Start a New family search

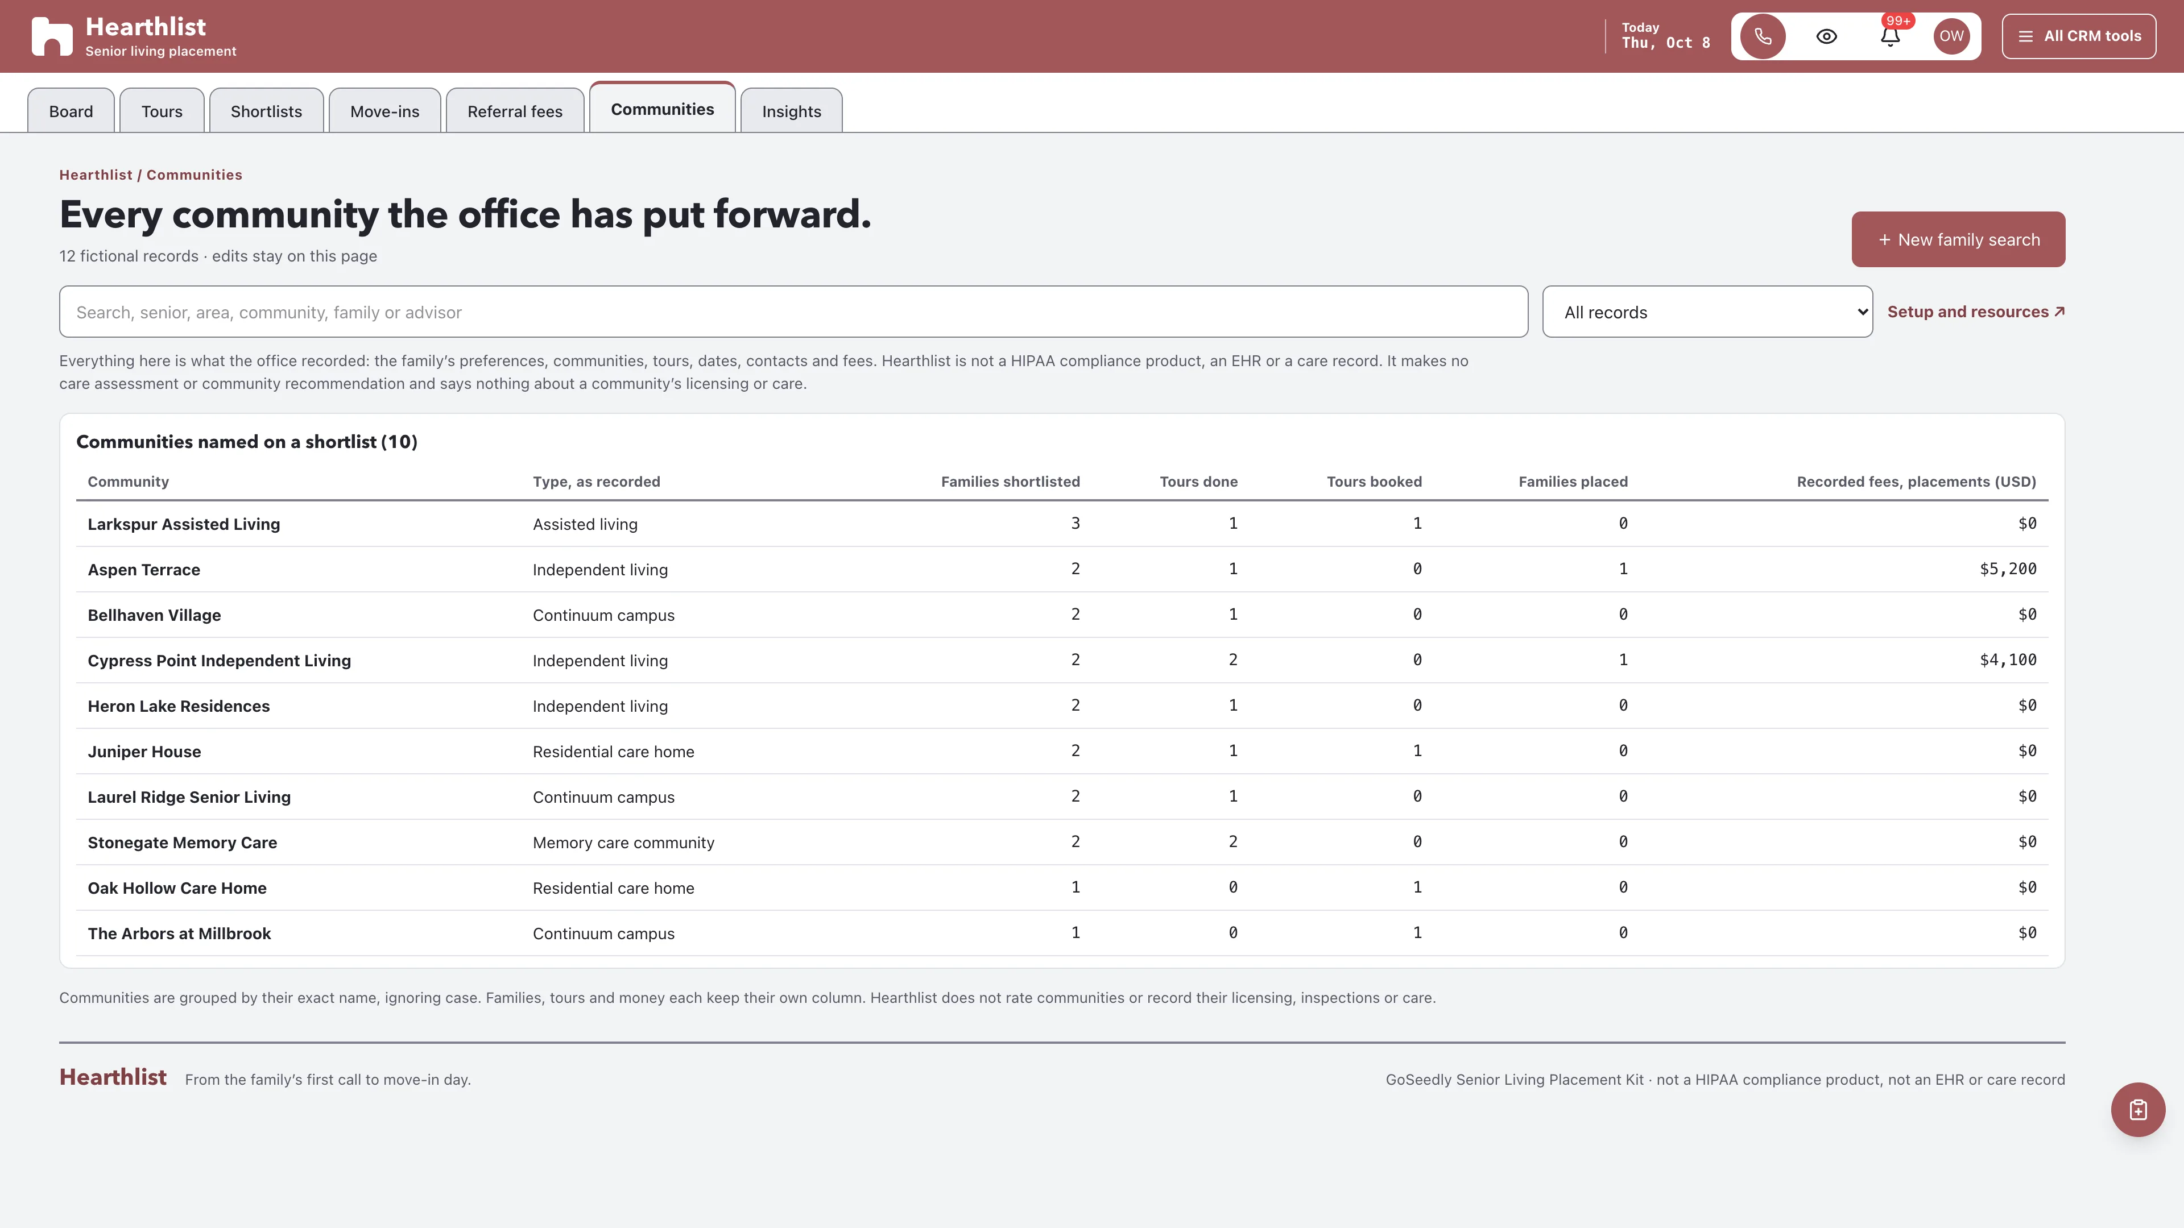(1958, 239)
